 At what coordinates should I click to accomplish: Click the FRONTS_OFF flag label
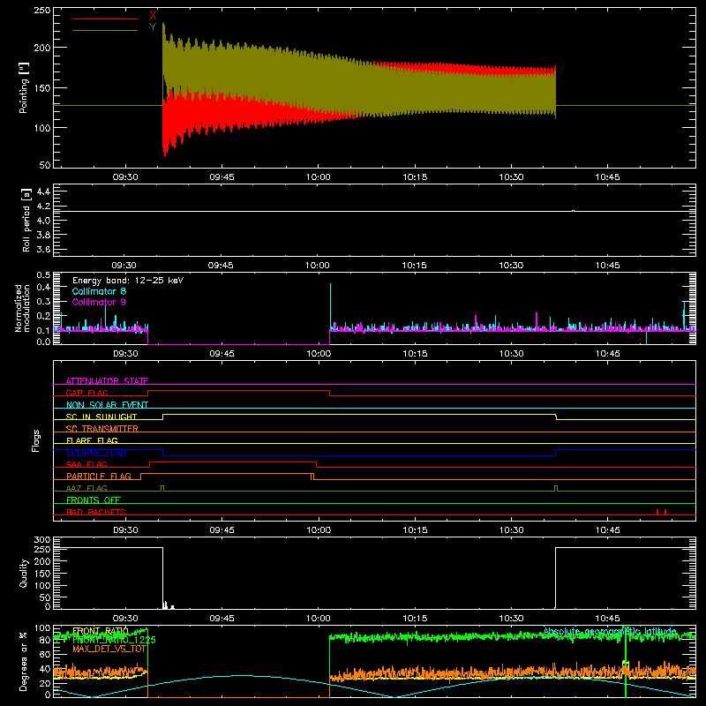[94, 499]
